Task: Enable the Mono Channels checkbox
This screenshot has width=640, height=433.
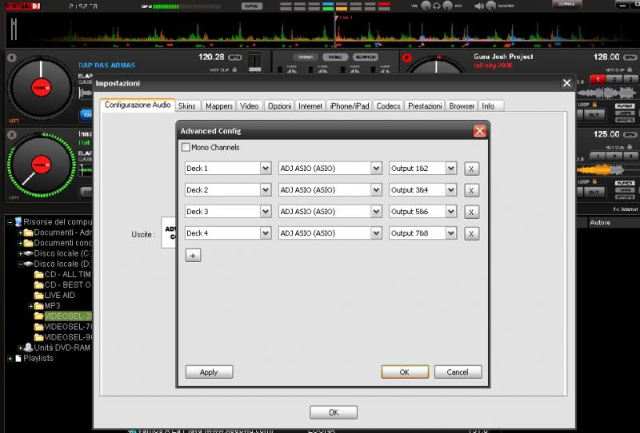Action: [x=186, y=148]
